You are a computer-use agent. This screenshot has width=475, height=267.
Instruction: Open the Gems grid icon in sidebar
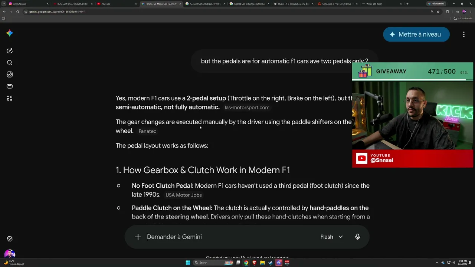point(10,98)
